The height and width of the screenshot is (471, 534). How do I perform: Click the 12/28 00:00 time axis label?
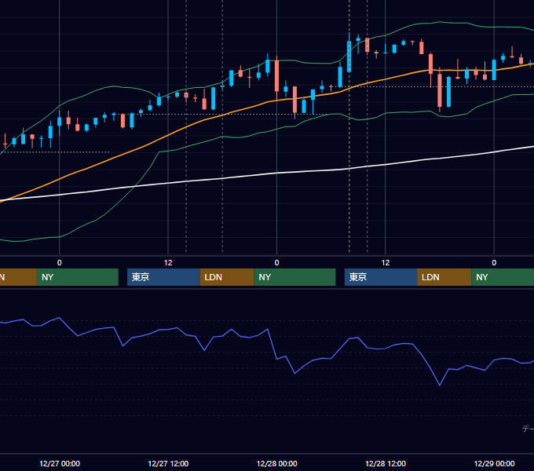tap(277, 463)
